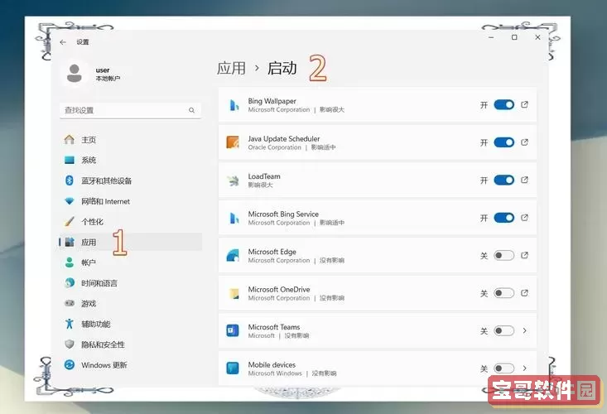
Task: Open external link icon for Microsoft OneDrive
Action: coord(524,293)
